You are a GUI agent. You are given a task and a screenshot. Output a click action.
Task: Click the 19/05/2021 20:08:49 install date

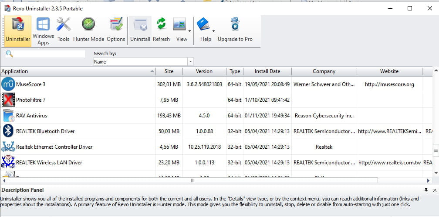267,84
